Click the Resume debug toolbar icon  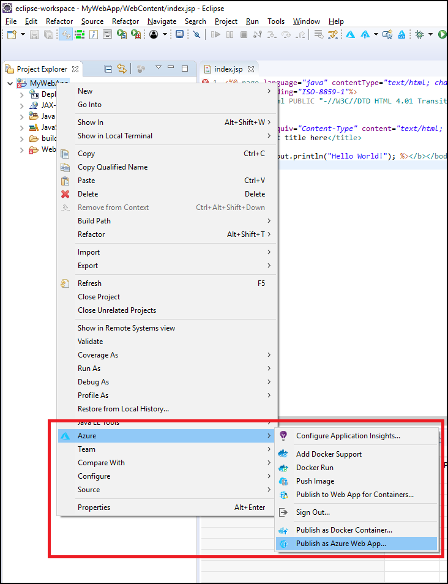215,35
